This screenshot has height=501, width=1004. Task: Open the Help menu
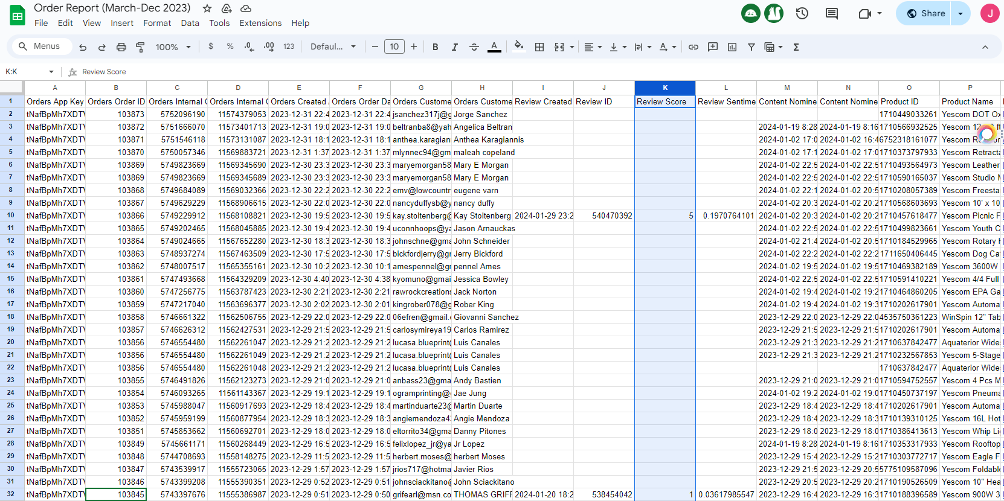[x=300, y=23]
